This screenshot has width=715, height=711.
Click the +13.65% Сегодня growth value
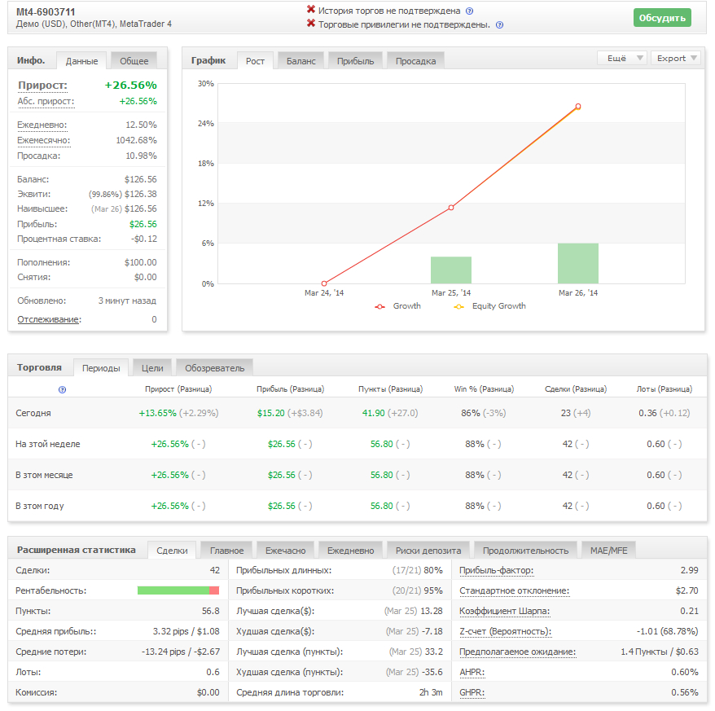coord(158,413)
